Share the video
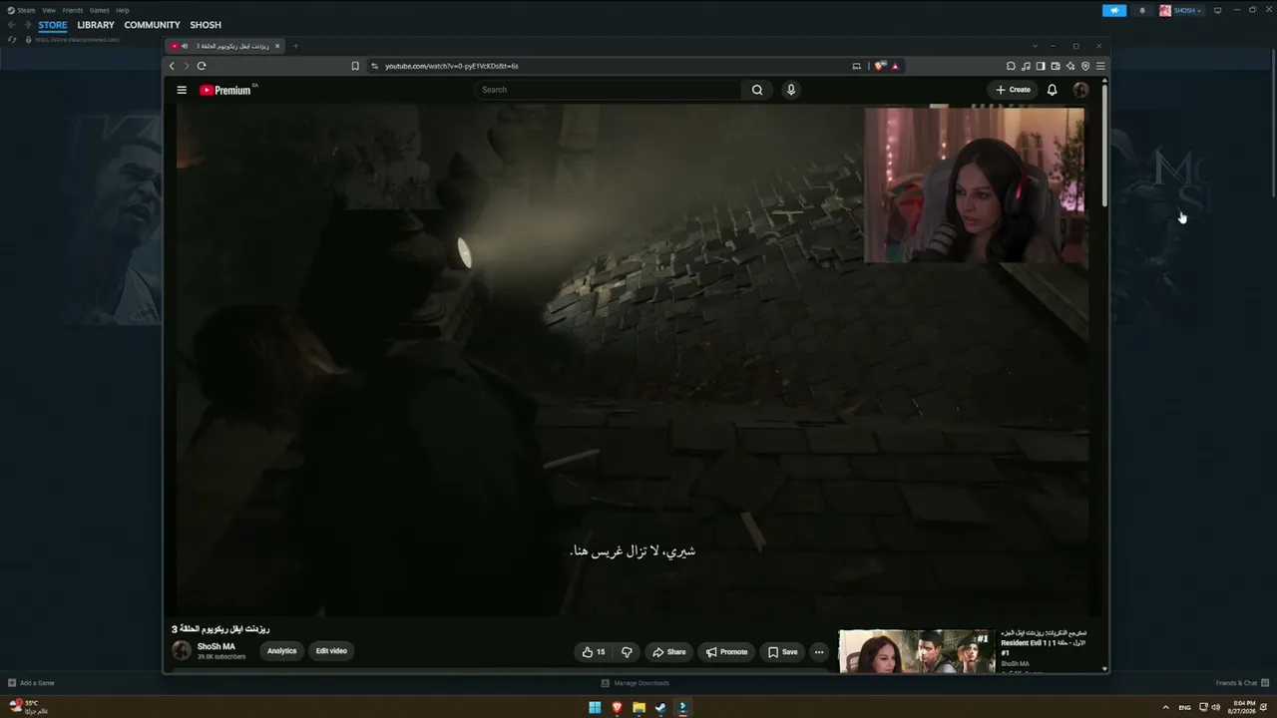 (x=669, y=652)
